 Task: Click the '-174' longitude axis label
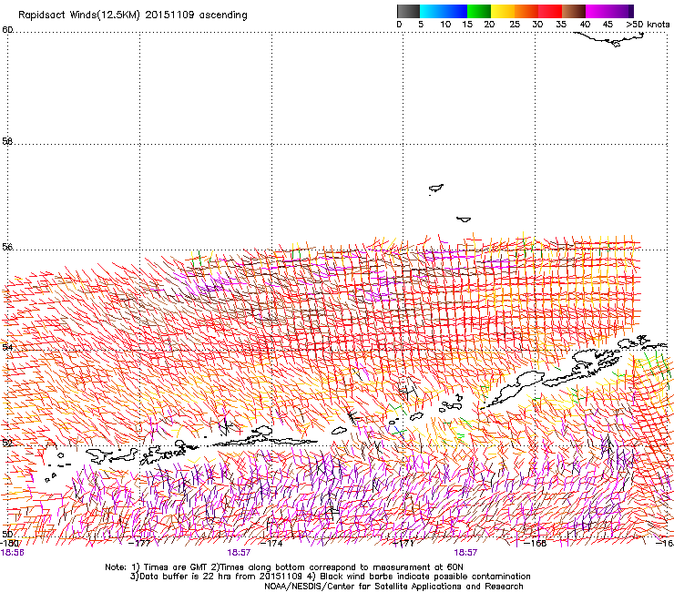pos(271,543)
